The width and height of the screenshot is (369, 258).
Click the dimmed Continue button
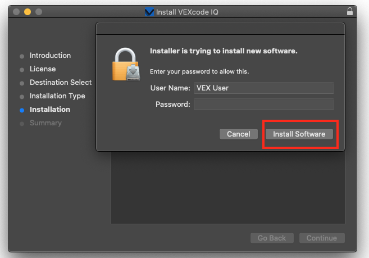(x=322, y=238)
